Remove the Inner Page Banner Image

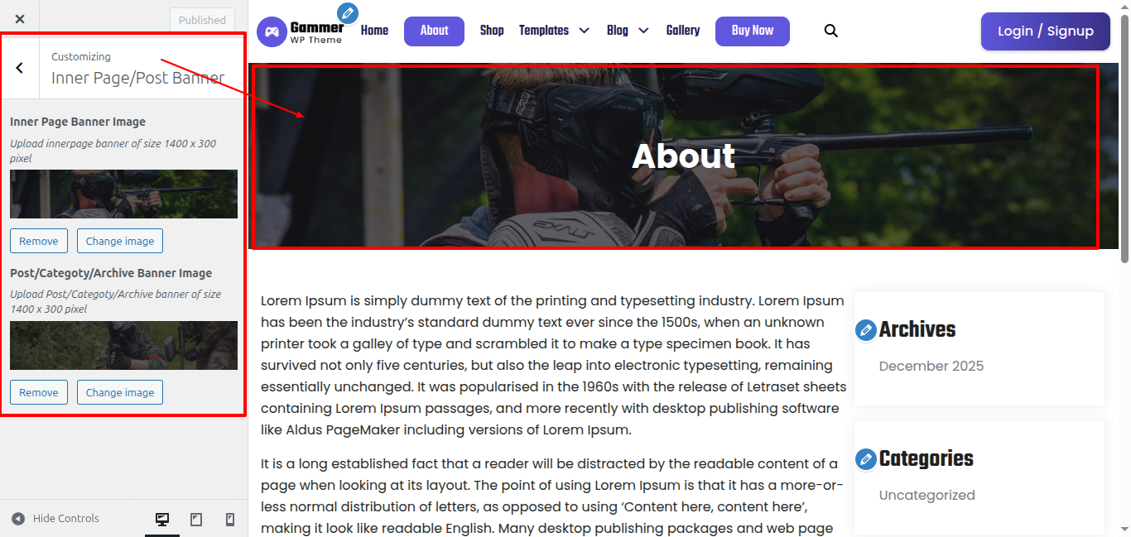(39, 241)
